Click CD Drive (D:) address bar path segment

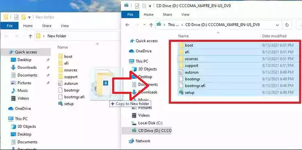[222, 25]
